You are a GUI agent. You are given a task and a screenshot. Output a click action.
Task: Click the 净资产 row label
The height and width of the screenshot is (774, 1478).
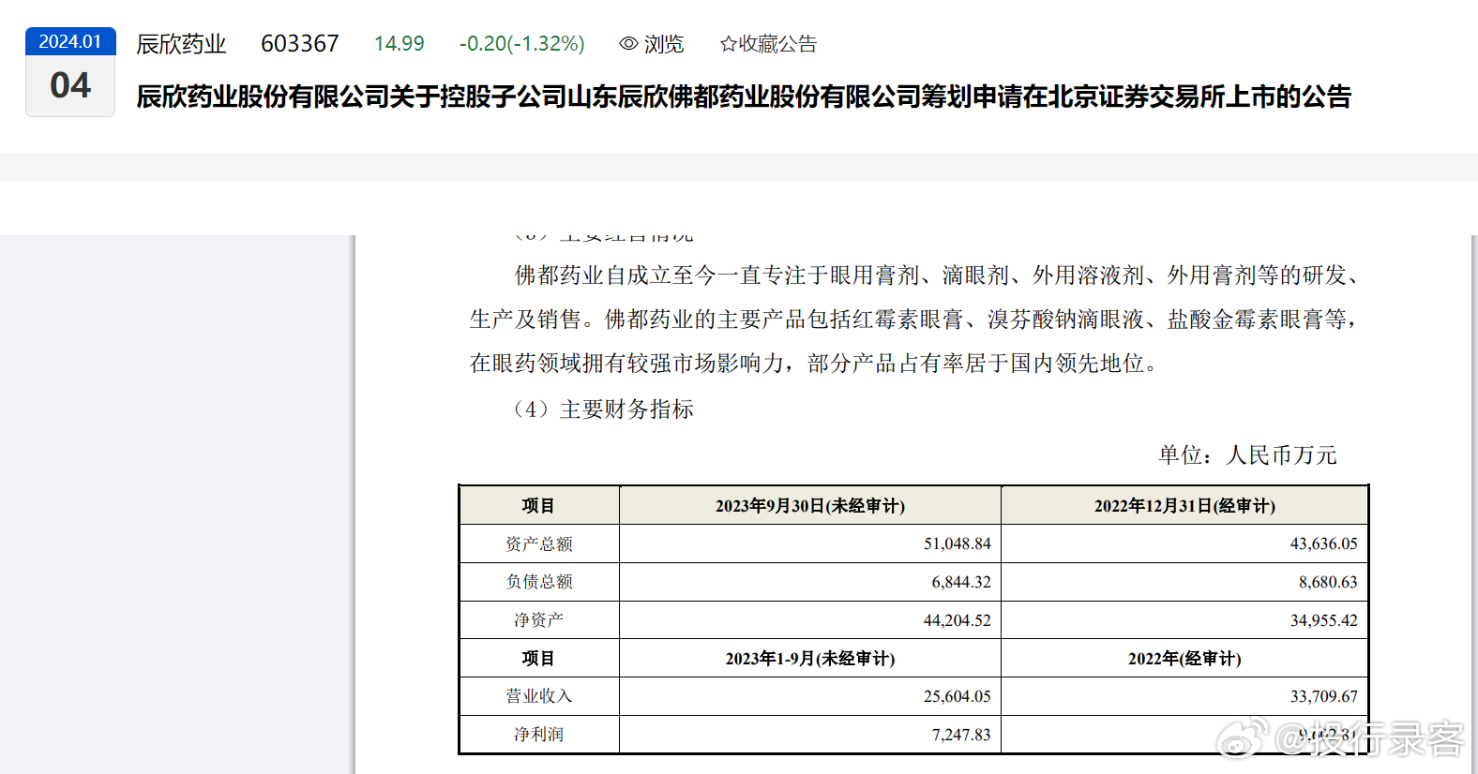tap(539, 620)
